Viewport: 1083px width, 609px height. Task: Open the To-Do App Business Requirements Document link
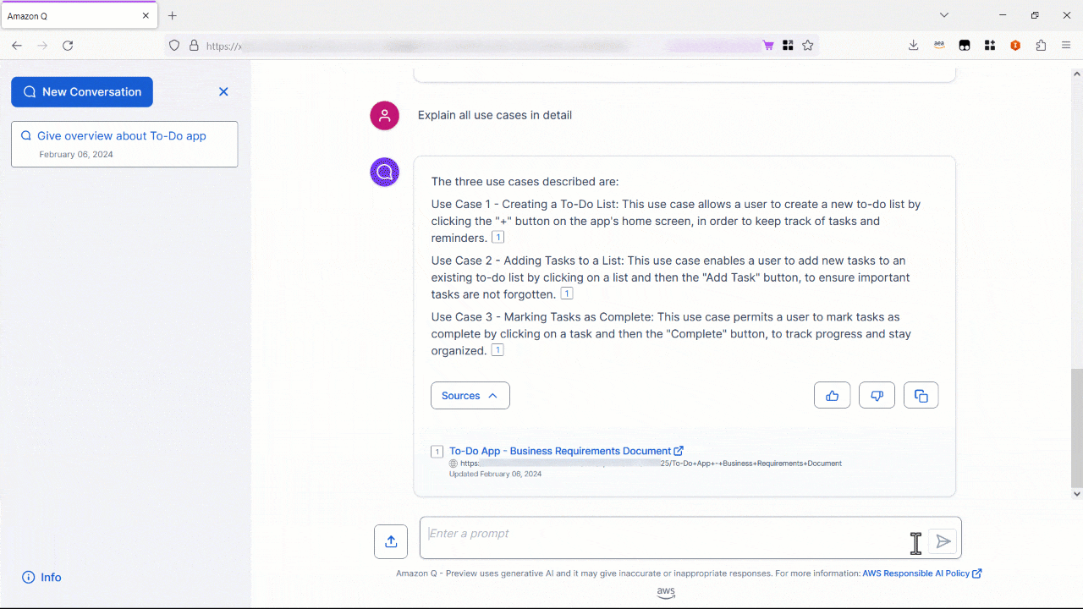tap(560, 451)
